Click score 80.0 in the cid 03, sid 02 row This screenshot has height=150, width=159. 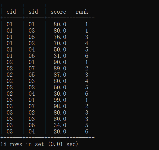click(x=60, y=113)
